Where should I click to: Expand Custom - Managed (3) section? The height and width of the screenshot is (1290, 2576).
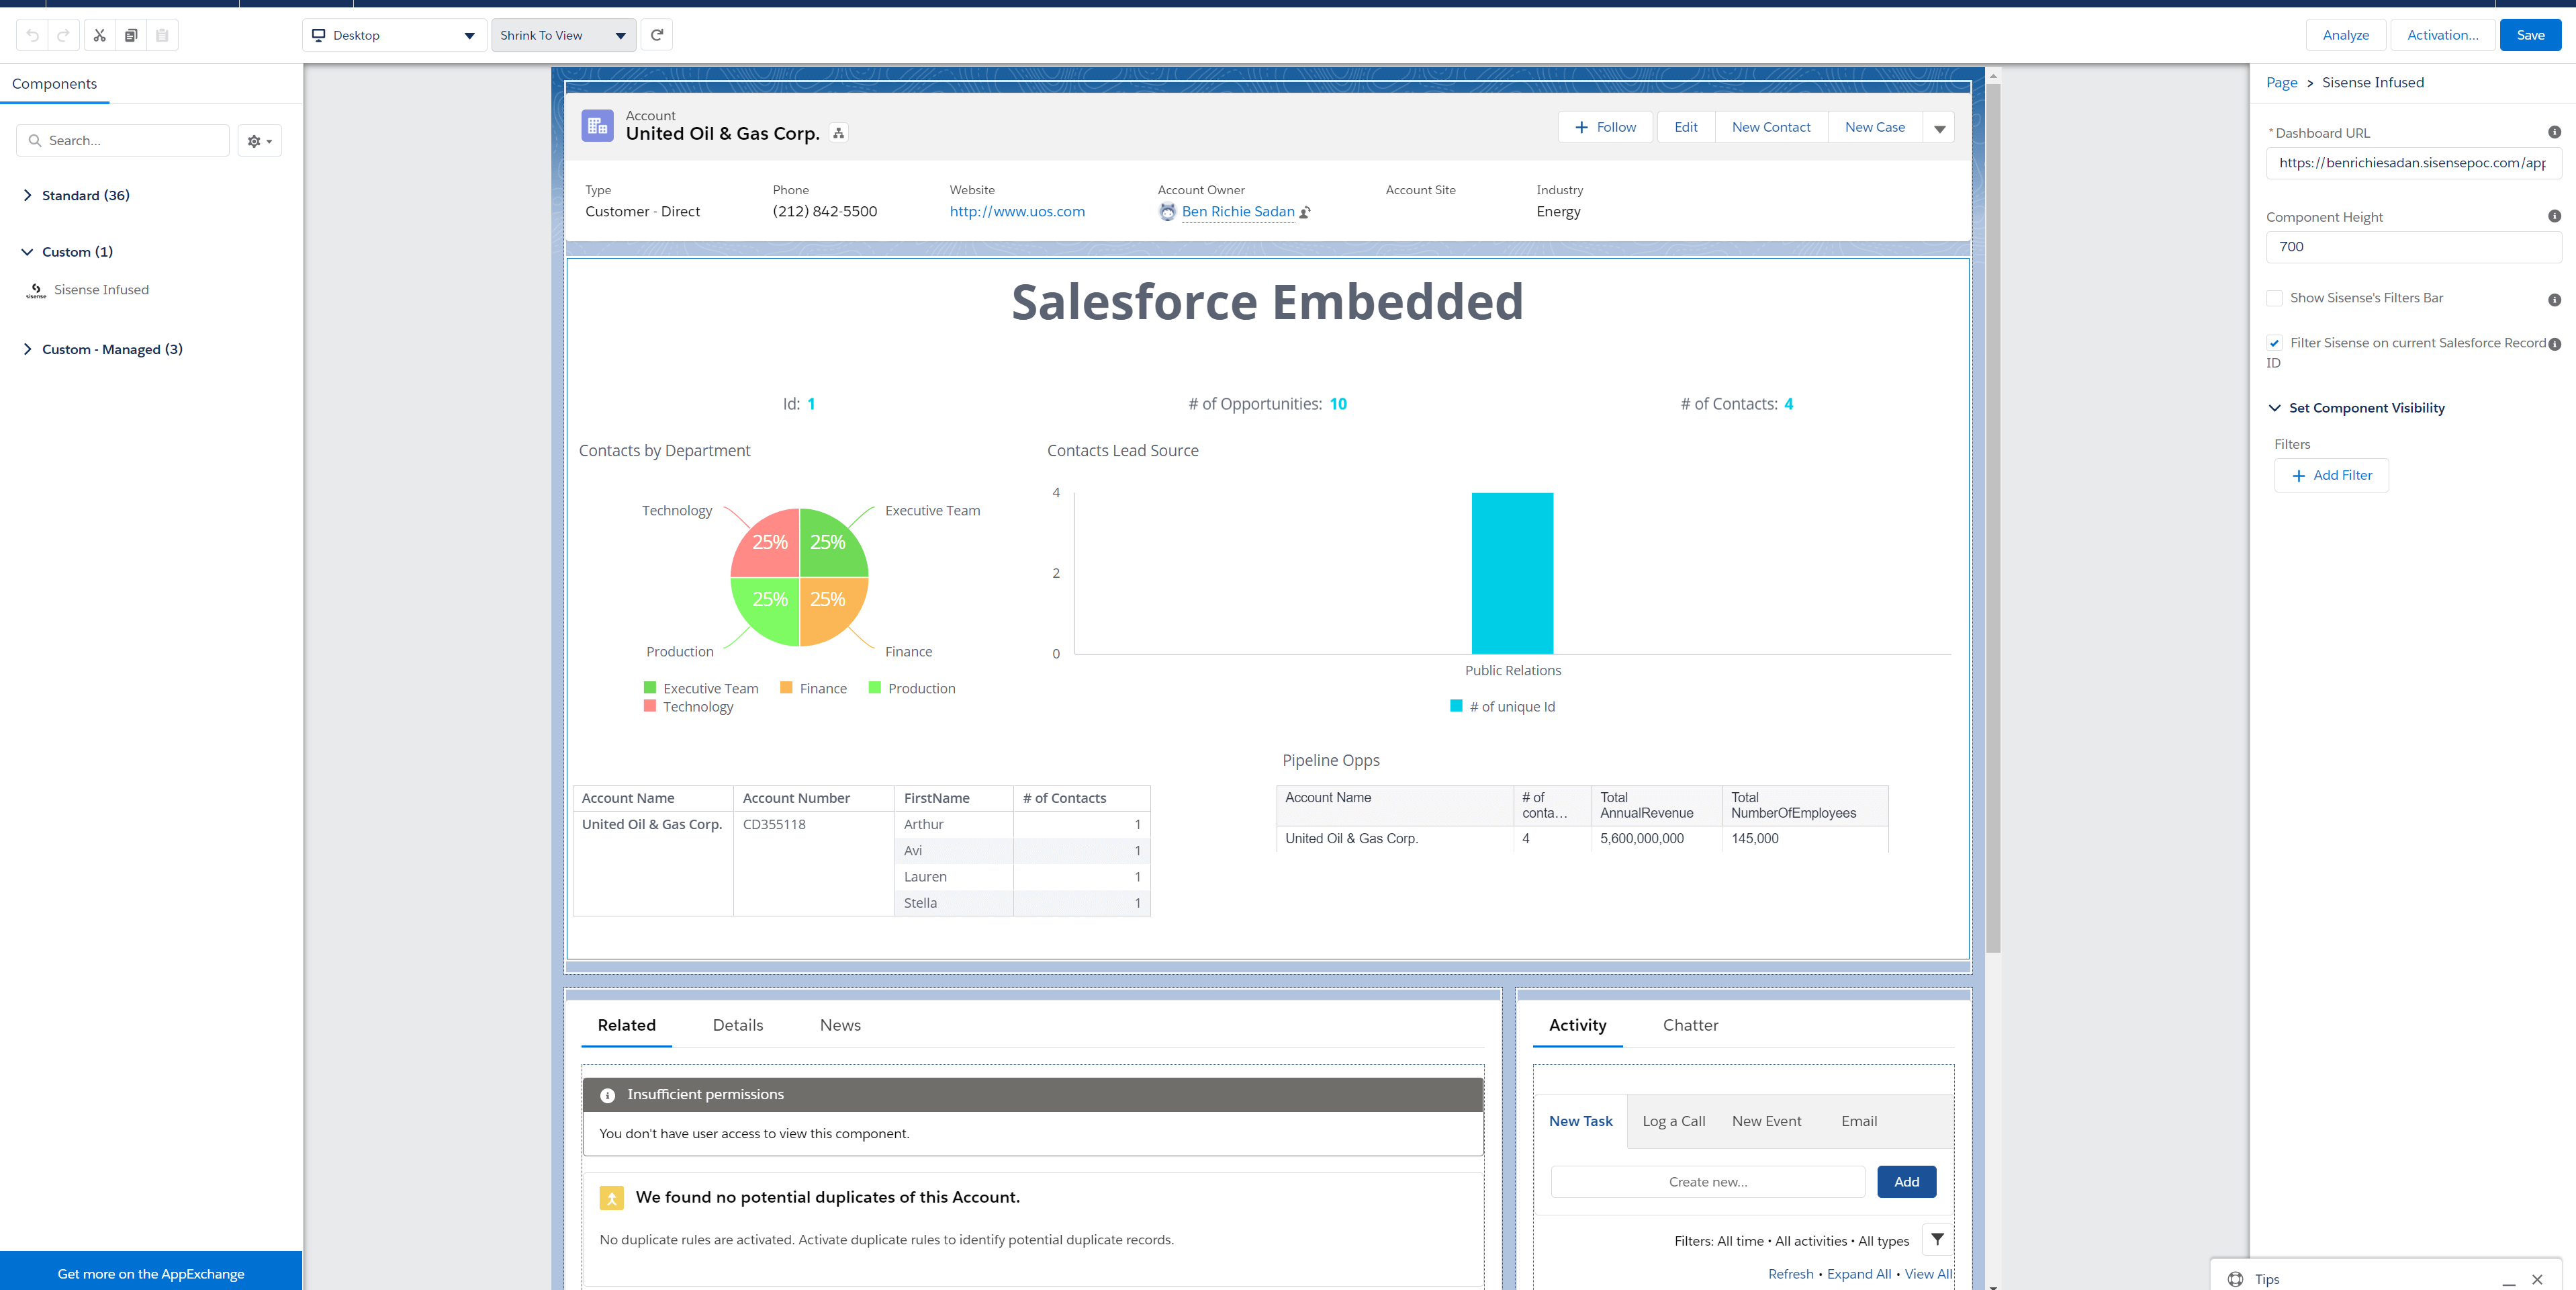click(x=103, y=349)
